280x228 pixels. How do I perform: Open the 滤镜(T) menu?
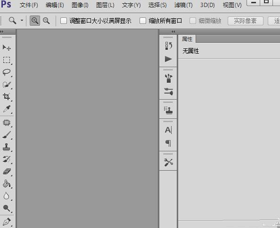[x=183, y=5]
